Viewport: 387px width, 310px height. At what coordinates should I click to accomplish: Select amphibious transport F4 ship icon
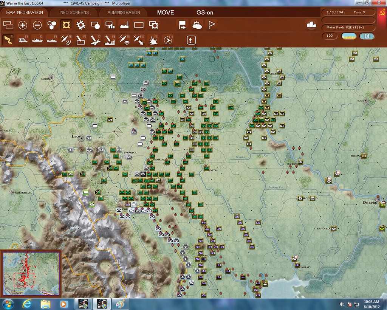(52, 40)
